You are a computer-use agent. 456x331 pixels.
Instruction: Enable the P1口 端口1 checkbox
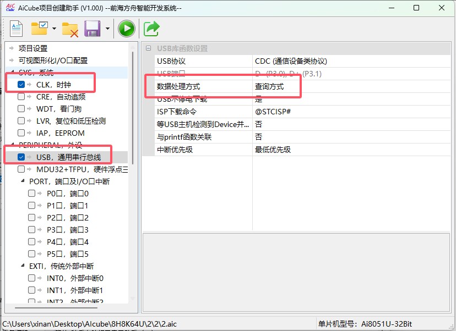32,206
